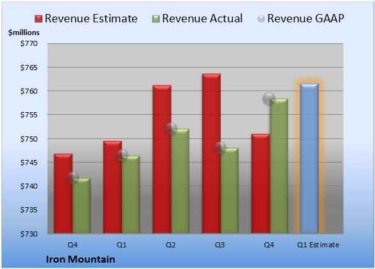The height and width of the screenshot is (269, 375).
Task: Click the $730 axis value
Action: click(x=29, y=233)
